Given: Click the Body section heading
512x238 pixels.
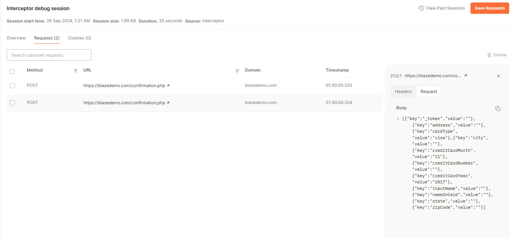Looking at the screenshot, I should (401, 108).
